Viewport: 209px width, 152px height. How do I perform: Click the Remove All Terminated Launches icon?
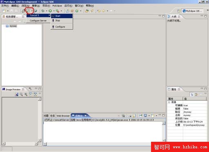pos(123,116)
